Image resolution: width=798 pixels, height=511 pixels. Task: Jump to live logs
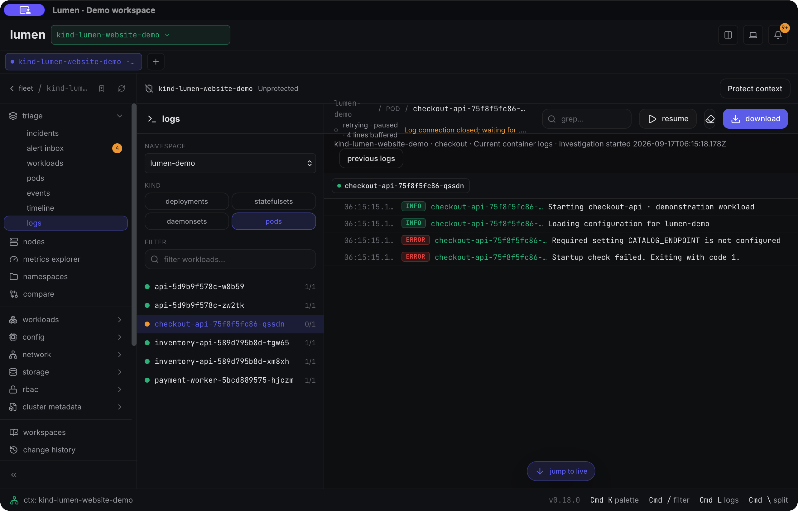[x=561, y=471]
